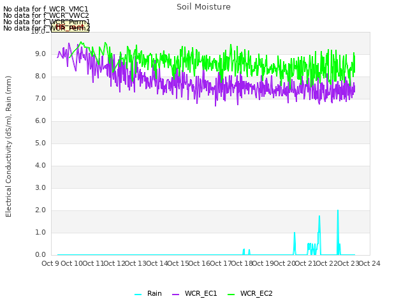Click the 'No data for f_WCR_VMC1' message
Image resolution: width=408 pixels, height=306 pixels.
46,9
